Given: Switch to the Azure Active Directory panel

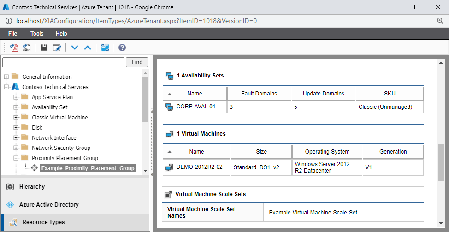Looking at the screenshot, I should pyautogui.click(x=75, y=205).
